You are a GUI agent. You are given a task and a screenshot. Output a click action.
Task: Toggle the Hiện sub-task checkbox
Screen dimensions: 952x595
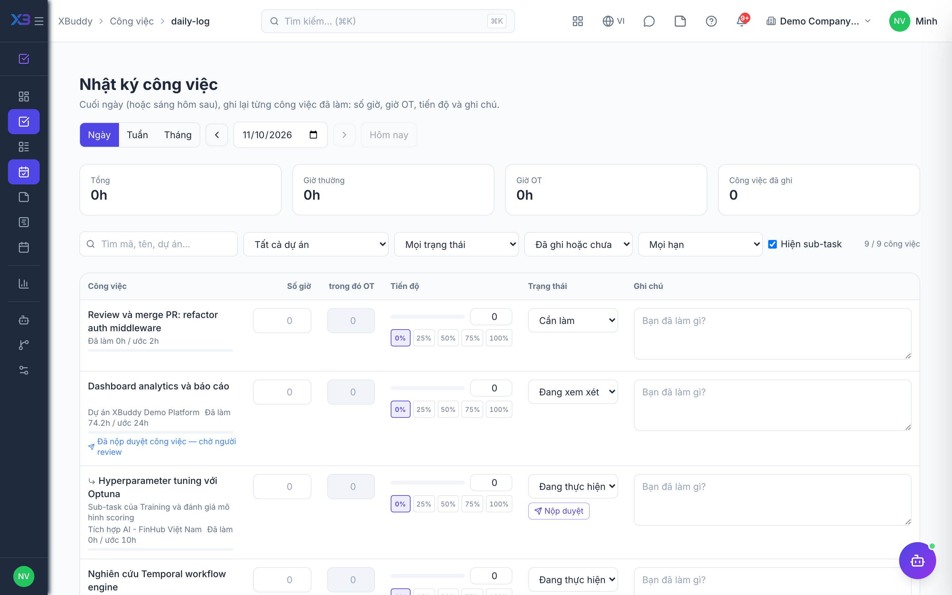(773, 244)
